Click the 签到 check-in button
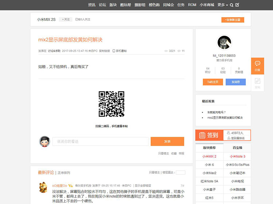The width and height of the screenshot is (273, 204). pos(209,135)
